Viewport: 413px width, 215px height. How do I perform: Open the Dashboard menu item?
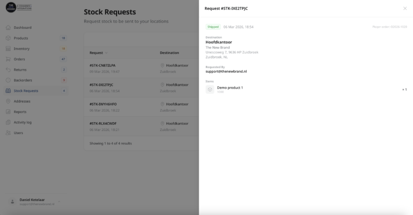[36, 27]
